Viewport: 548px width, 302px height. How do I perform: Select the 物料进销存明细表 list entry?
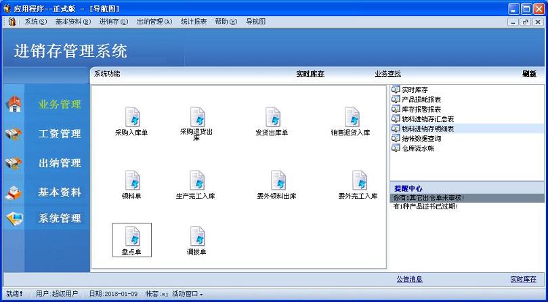(428, 129)
